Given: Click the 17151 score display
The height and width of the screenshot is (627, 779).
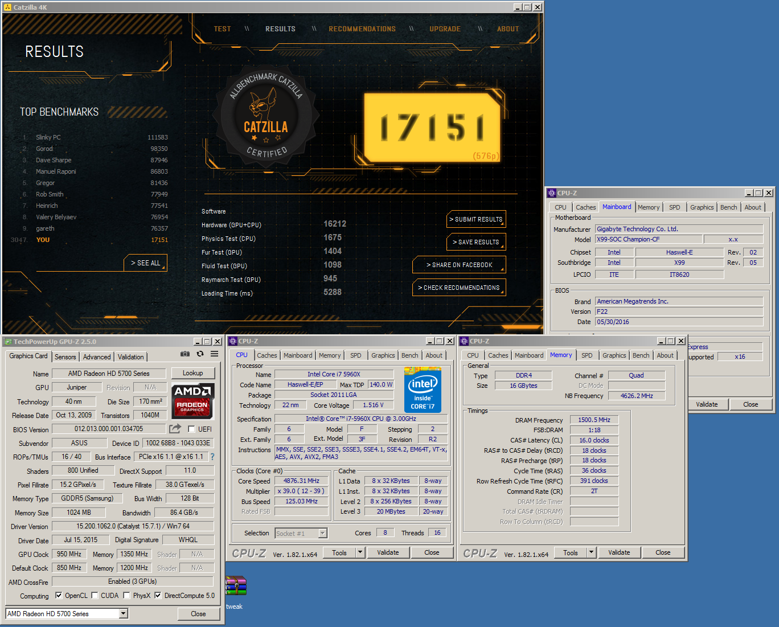Looking at the screenshot, I should click(x=432, y=128).
